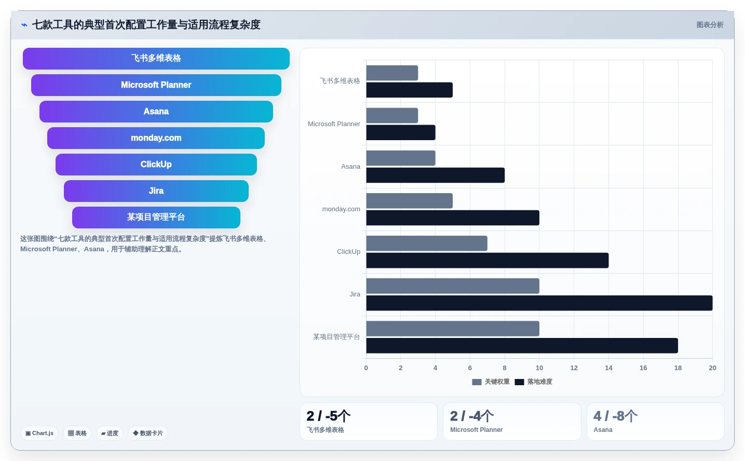Click the Asana y-axis label
The height and width of the screenshot is (461, 745).
[x=350, y=167]
